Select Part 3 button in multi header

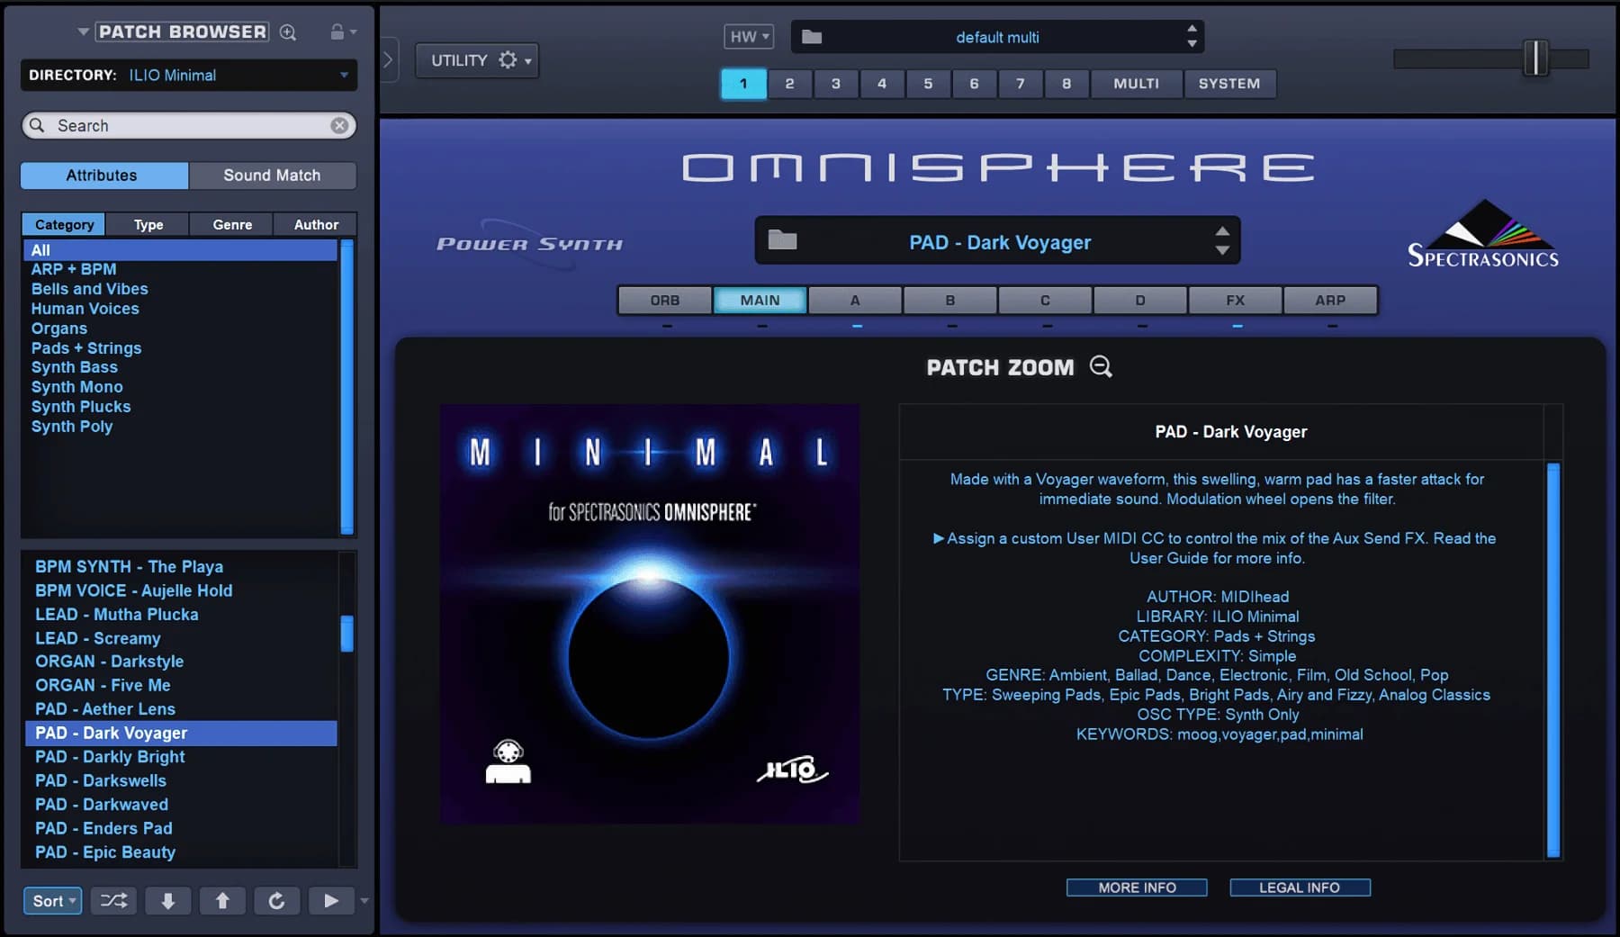pyautogui.click(x=836, y=84)
